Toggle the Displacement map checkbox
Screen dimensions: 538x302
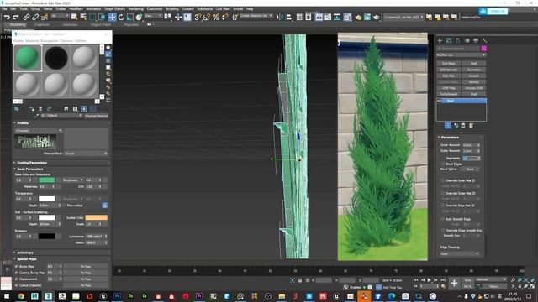[x=17, y=279]
